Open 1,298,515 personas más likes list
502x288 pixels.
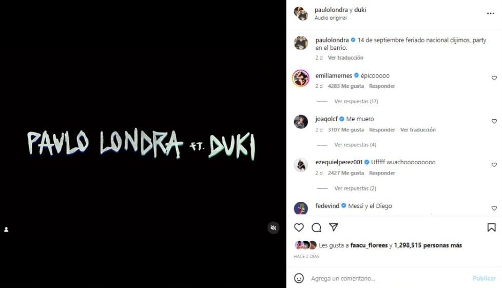(x=428, y=245)
